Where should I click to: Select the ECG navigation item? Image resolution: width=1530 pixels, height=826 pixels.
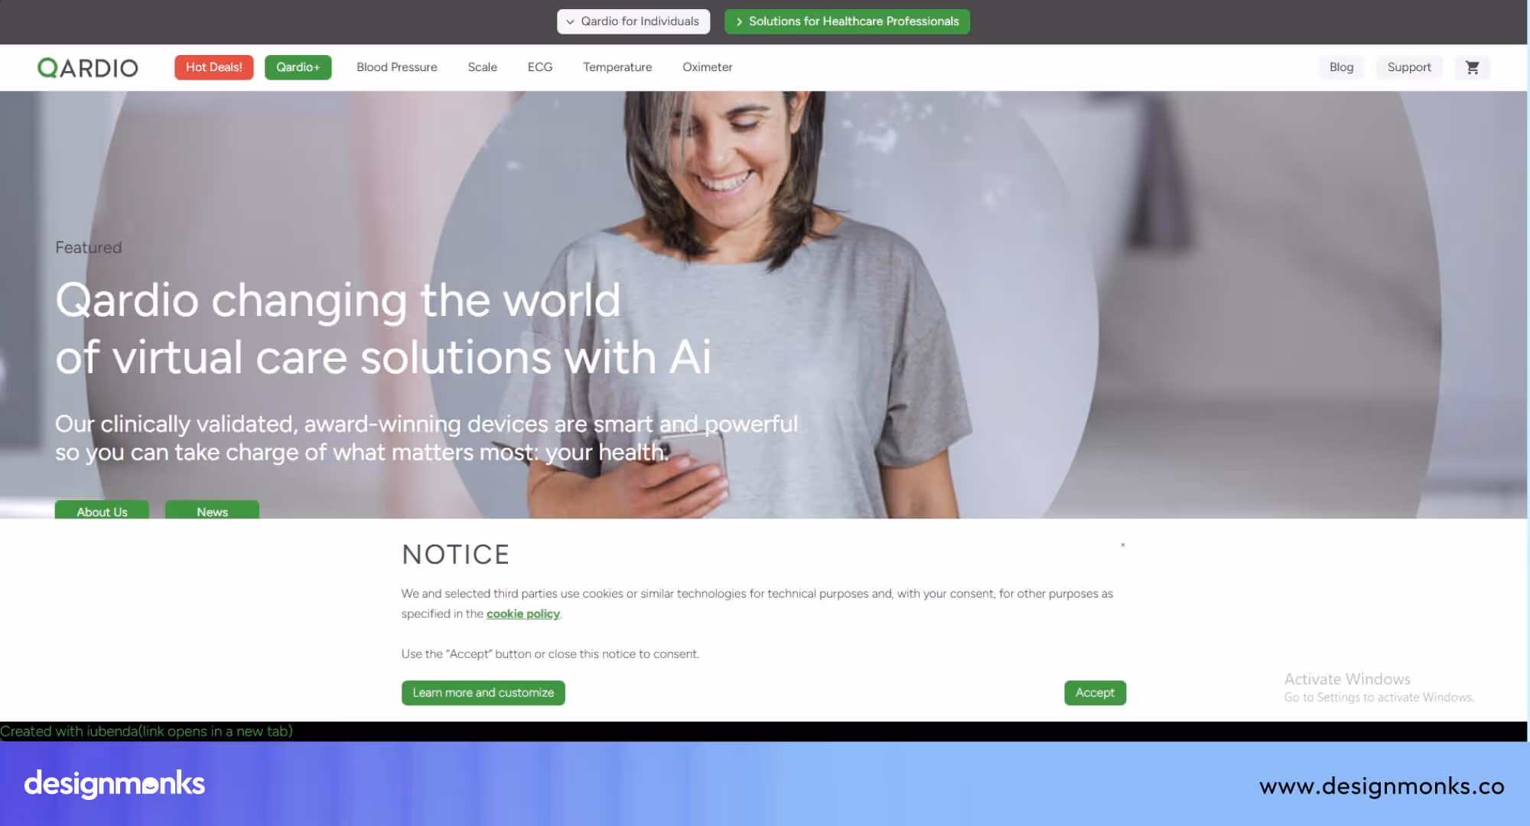click(540, 67)
